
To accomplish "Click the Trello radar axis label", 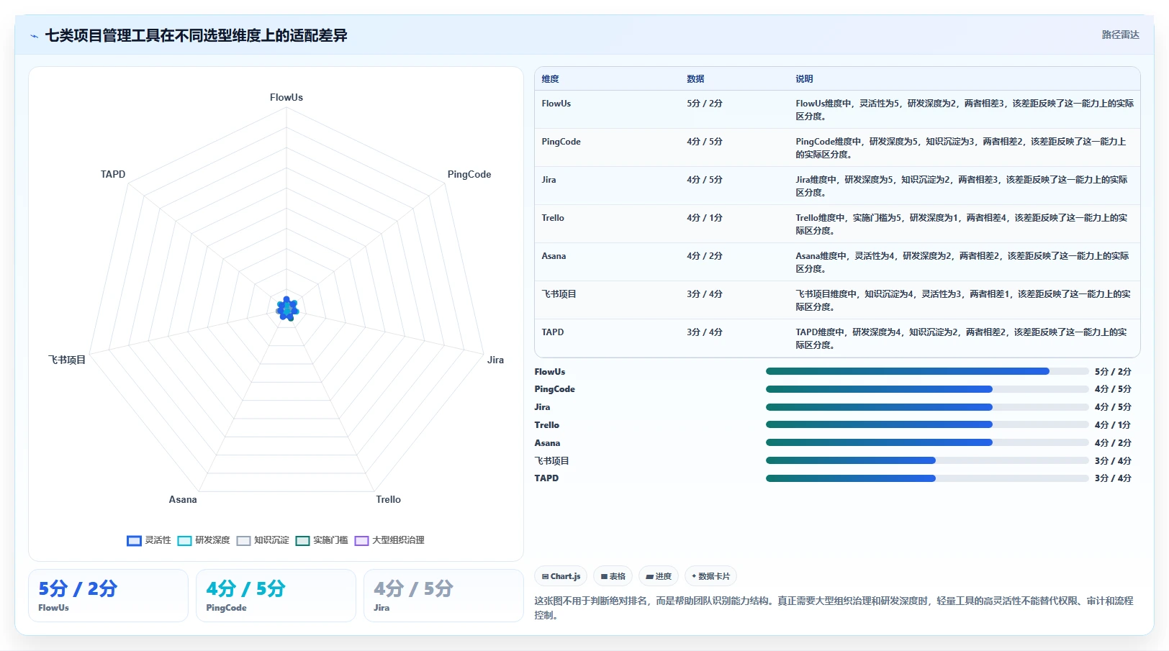I will click(388, 499).
